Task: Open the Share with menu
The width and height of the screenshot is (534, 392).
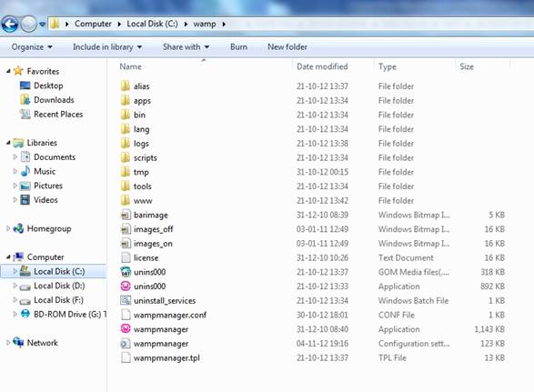Action: click(x=186, y=47)
